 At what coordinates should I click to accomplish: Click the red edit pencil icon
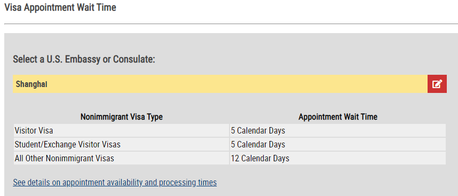pyautogui.click(x=437, y=84)
